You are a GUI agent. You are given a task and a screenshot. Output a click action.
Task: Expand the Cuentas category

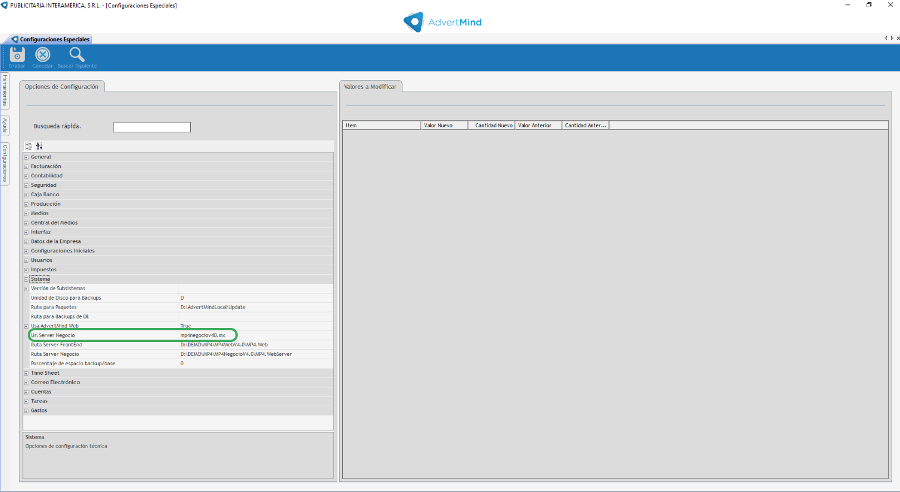(x=26, y=392)
